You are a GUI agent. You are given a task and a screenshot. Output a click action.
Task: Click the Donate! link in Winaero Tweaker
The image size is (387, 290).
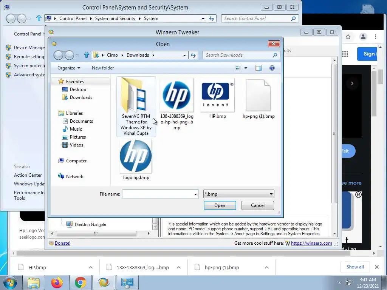[x=62, y=243]
